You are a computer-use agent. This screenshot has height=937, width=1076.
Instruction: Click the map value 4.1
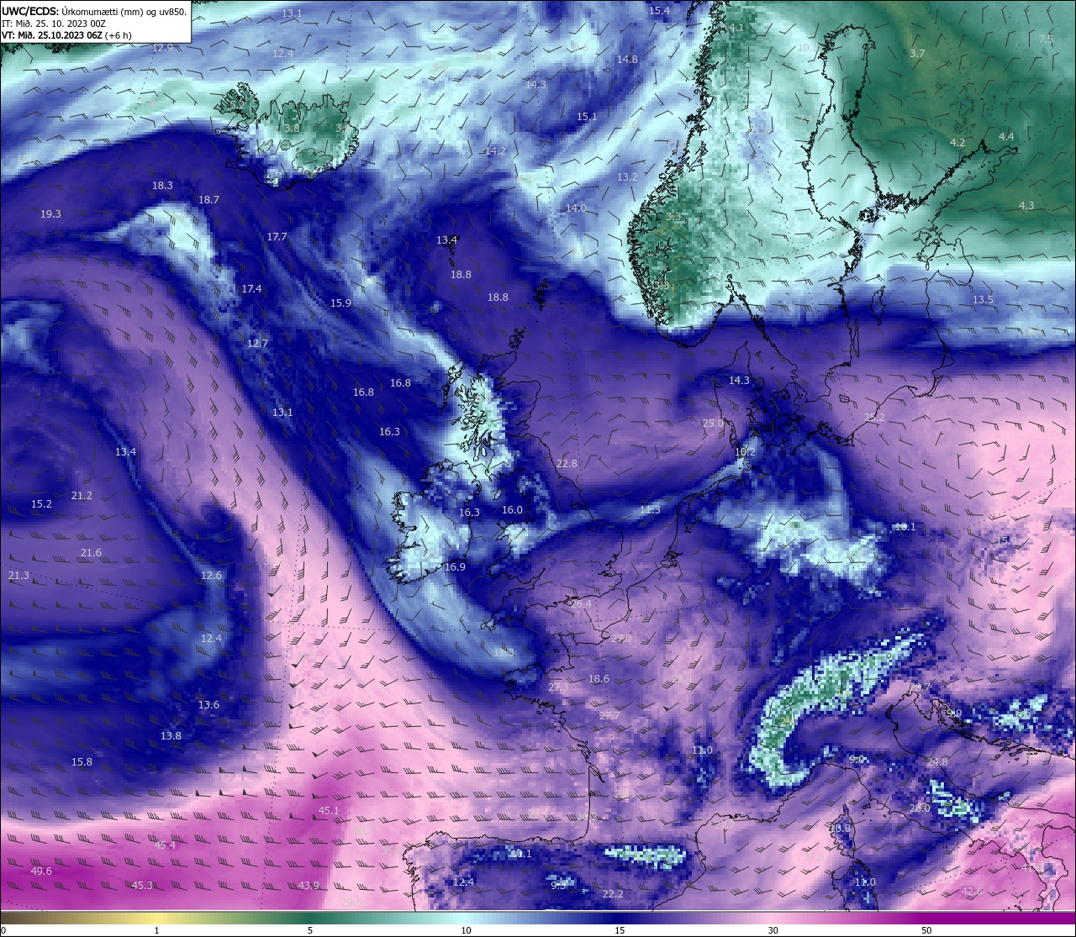[x=736, y=28]
